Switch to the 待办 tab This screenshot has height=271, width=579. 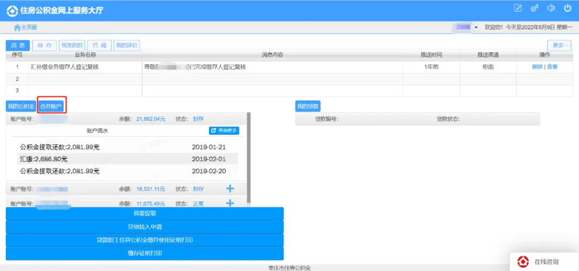click(x=44, y=45)
